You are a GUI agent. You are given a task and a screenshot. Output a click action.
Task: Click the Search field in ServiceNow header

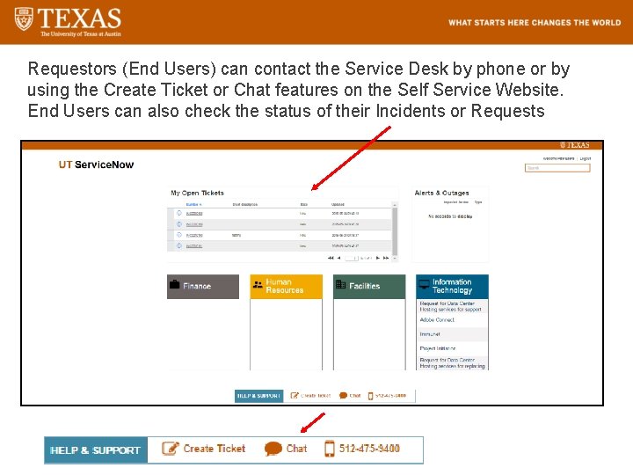tap(557, 168)
